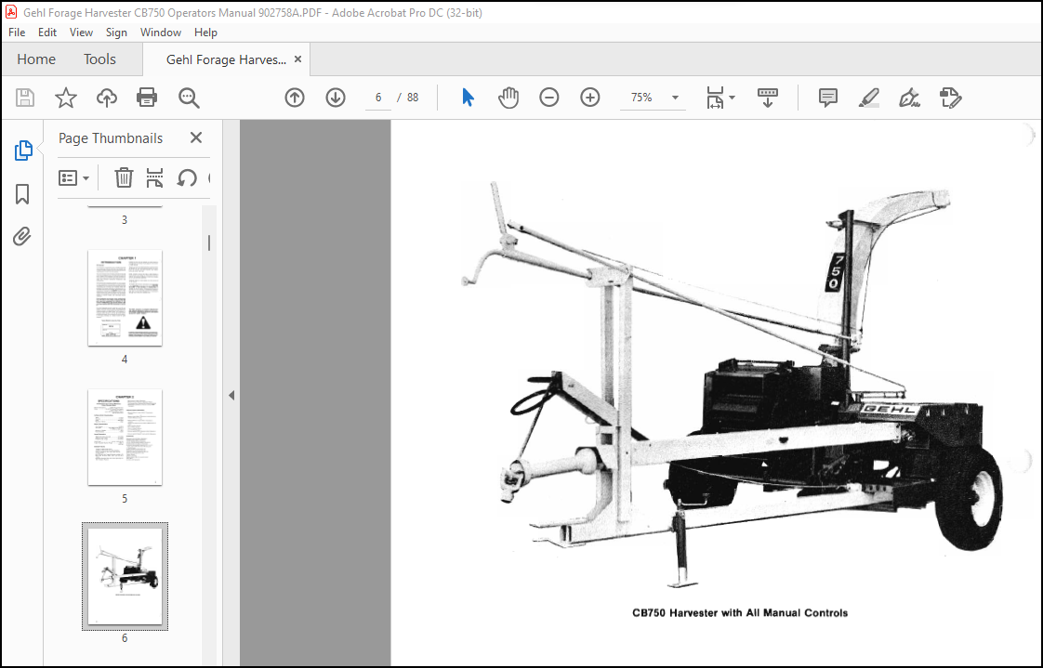Select the highlight text pen

tap(869, 98)
